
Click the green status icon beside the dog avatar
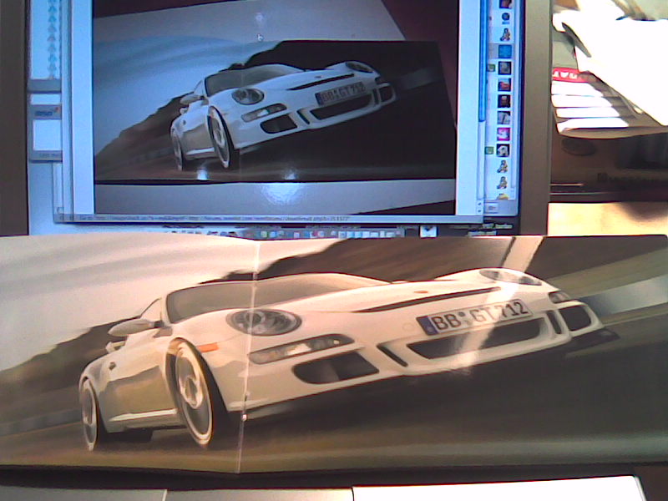click(490, 150)
